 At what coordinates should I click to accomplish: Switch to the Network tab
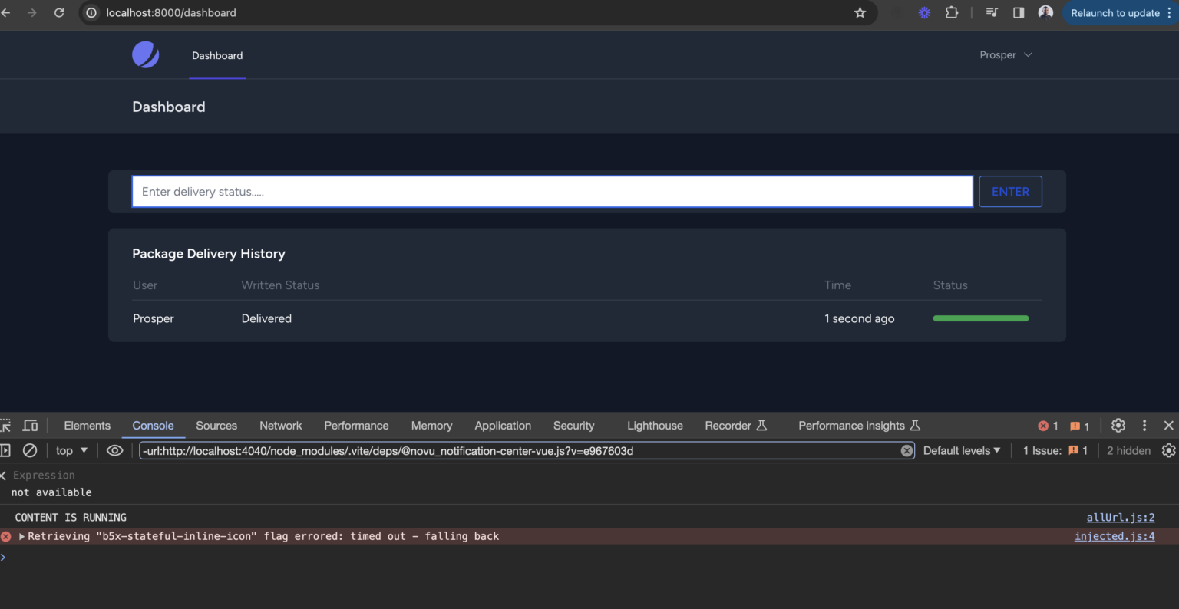click(x=280, y=425)
